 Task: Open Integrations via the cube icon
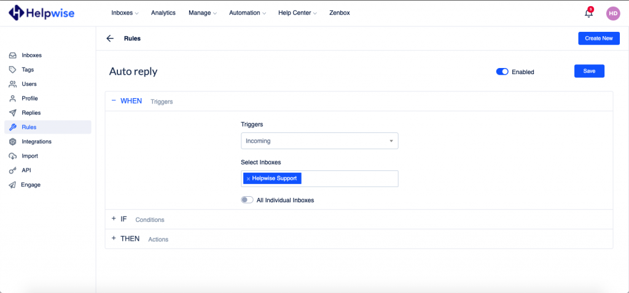[13, 142]
